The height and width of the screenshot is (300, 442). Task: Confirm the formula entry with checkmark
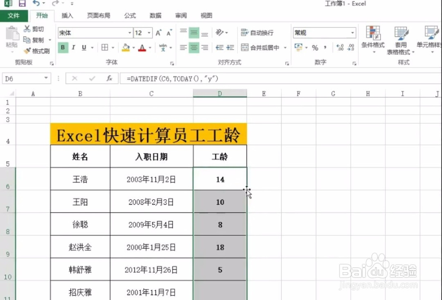click(x=92, y=79)
